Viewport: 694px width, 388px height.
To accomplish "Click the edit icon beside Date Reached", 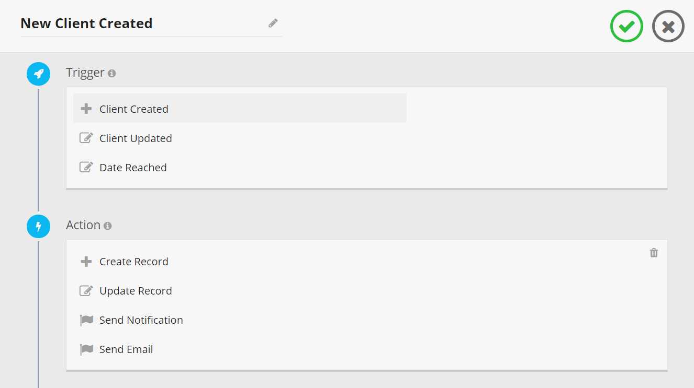I will tap(86, 167).
